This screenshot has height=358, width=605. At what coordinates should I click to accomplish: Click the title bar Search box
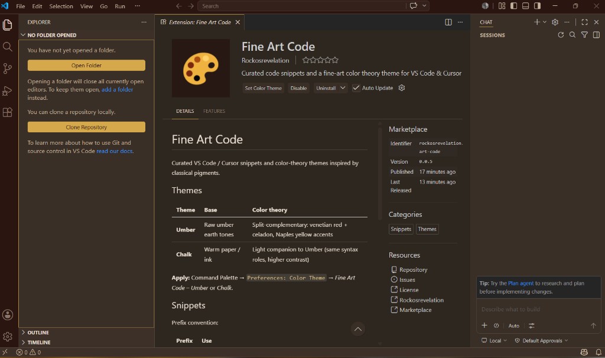[302, 6]
